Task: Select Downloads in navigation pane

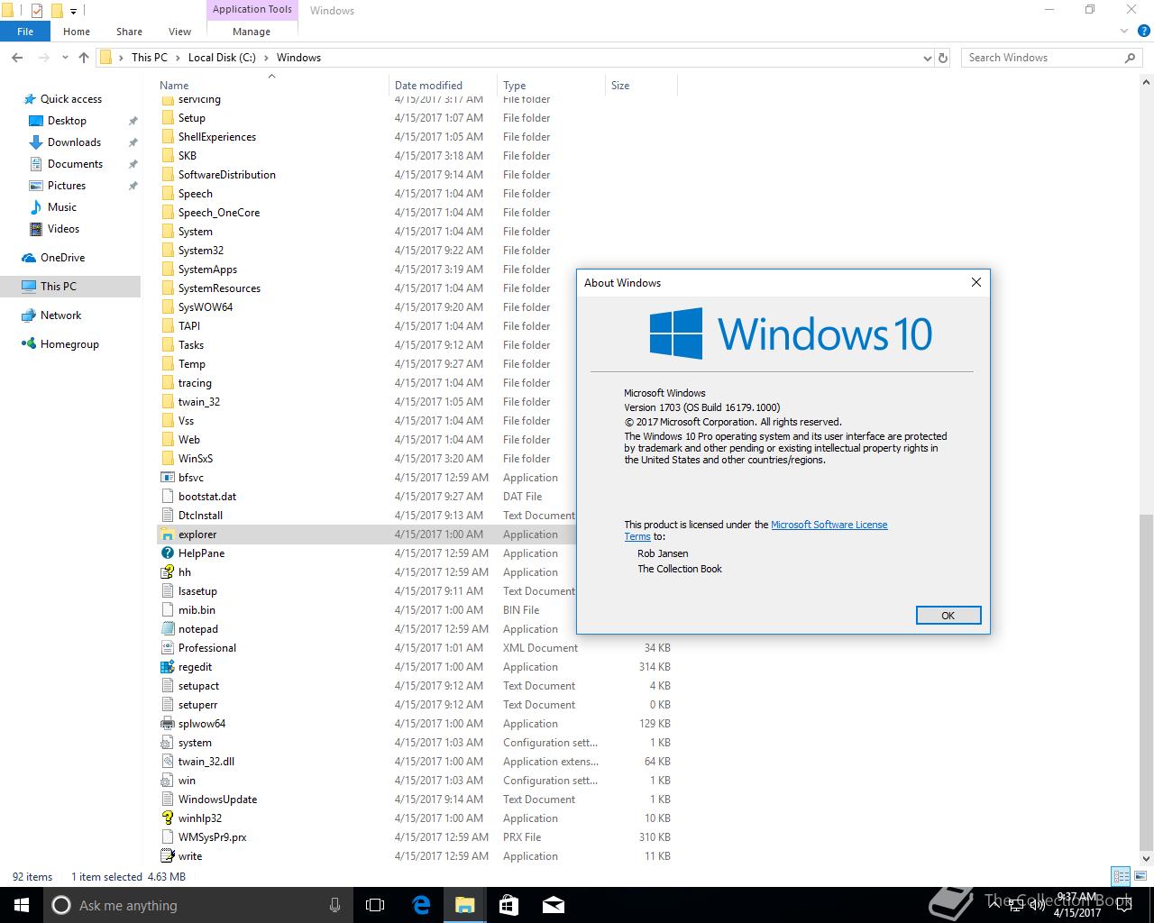Action: 74,142
